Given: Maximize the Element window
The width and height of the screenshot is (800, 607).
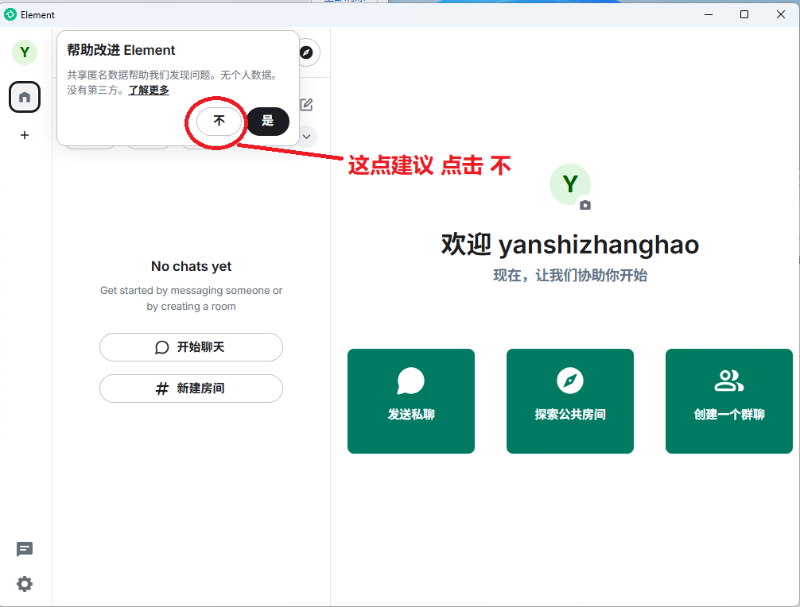Looking at the screenshot, I should click(x=744, y=14).
